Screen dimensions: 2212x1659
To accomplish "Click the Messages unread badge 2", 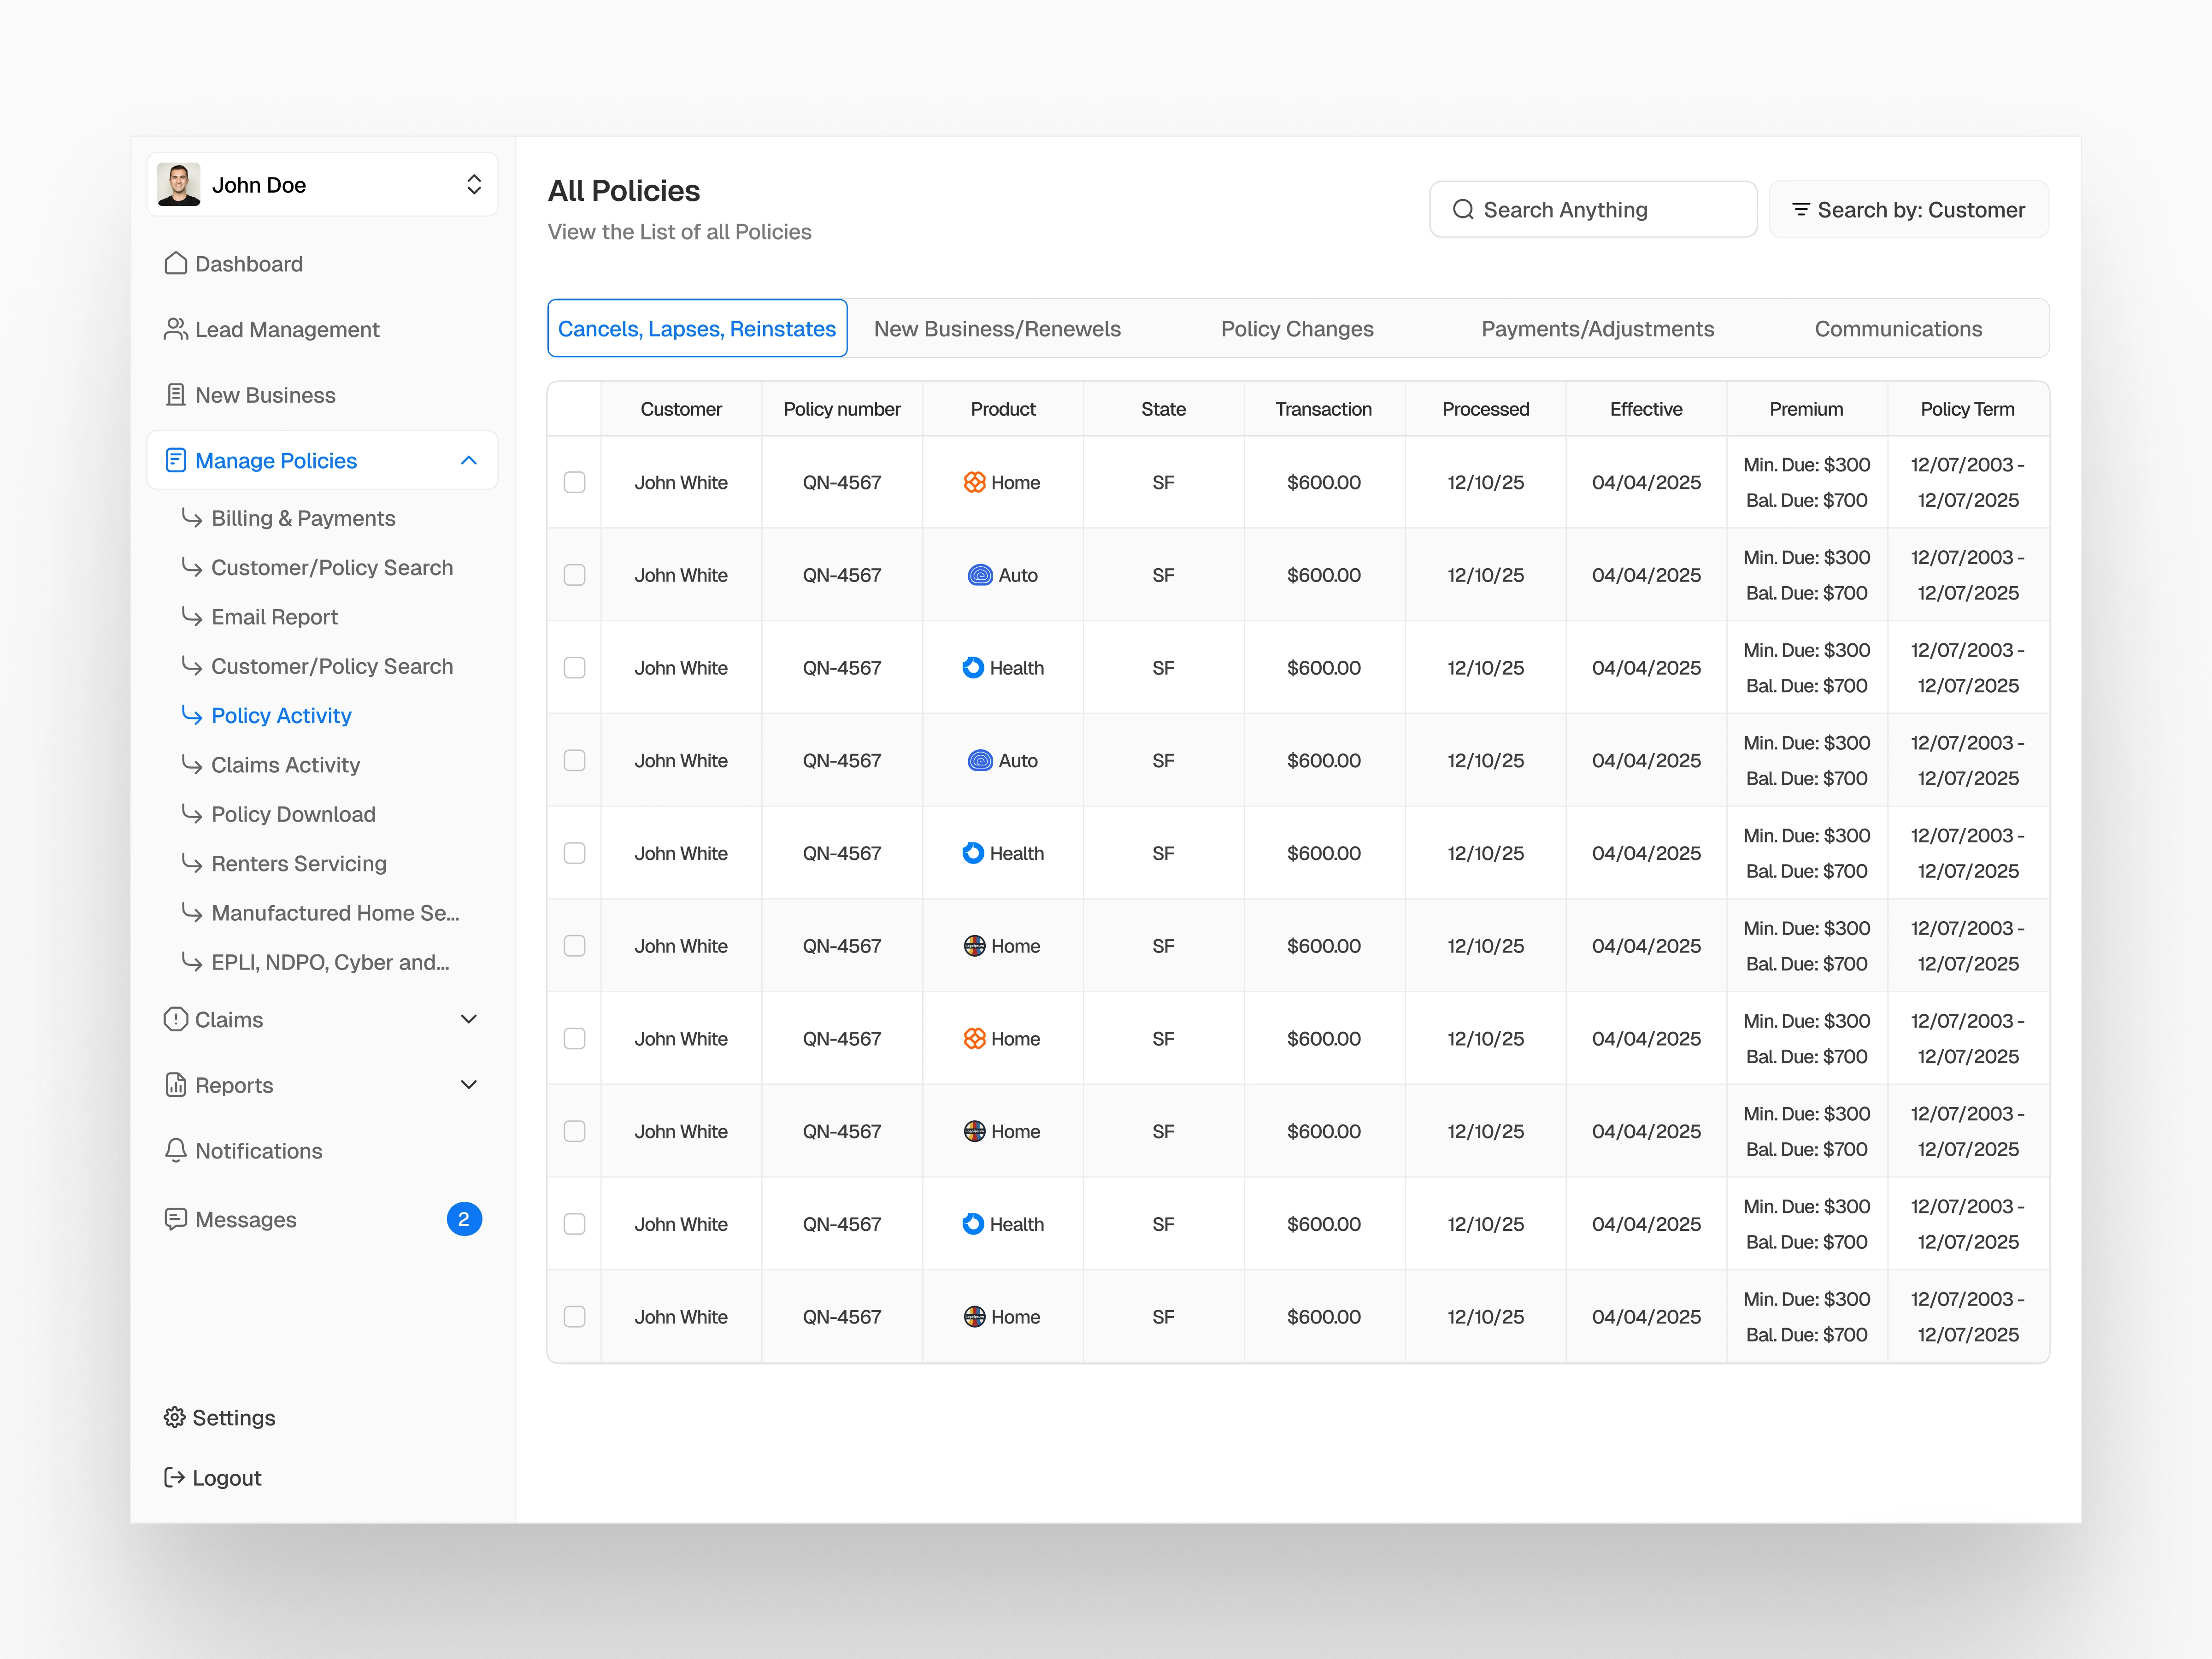I will tap(464, 1219).
